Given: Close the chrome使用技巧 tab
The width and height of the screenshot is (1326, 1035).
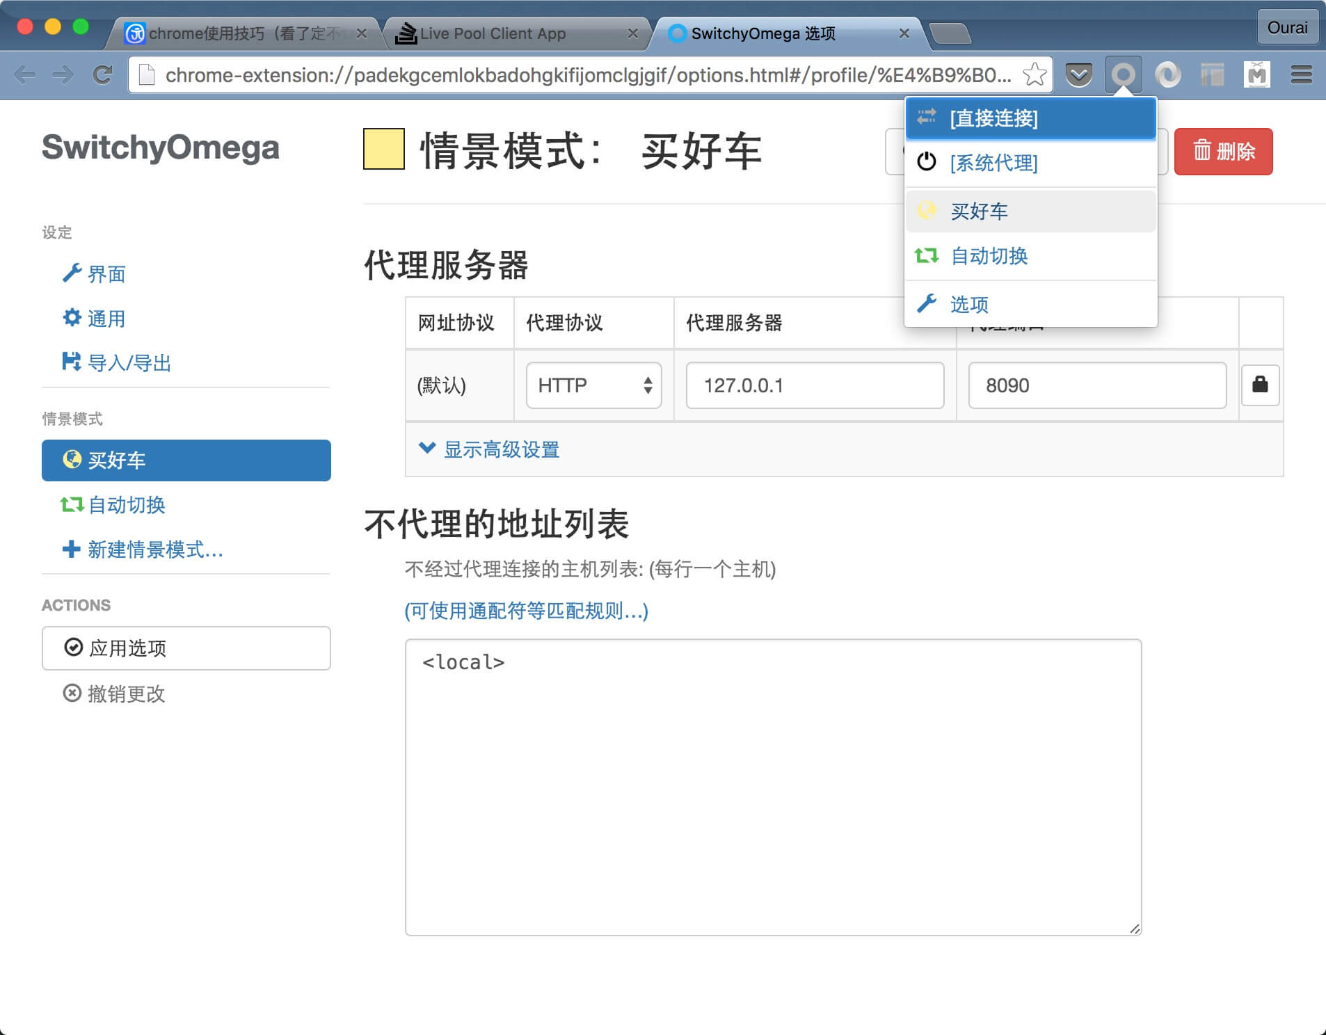Looking at the screenshot, I should click(x=361, y=33).
